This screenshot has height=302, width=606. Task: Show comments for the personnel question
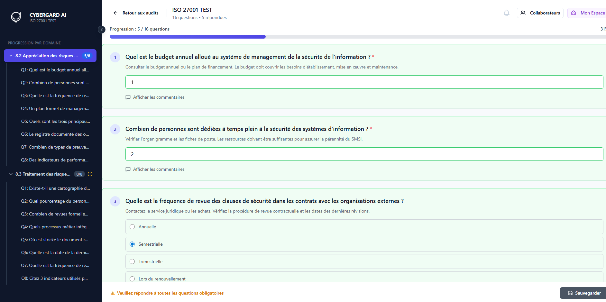(155, 169)
